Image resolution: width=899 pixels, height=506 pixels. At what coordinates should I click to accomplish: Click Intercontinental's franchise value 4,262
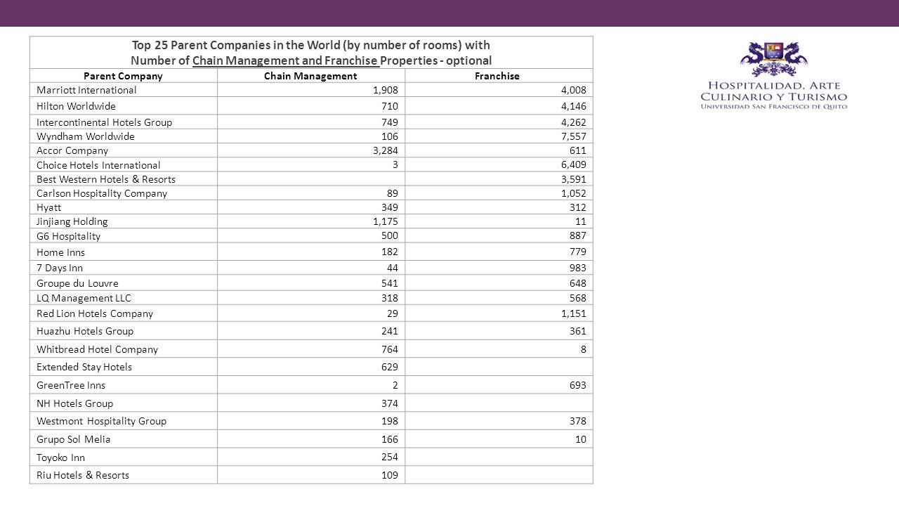[573, 122]
